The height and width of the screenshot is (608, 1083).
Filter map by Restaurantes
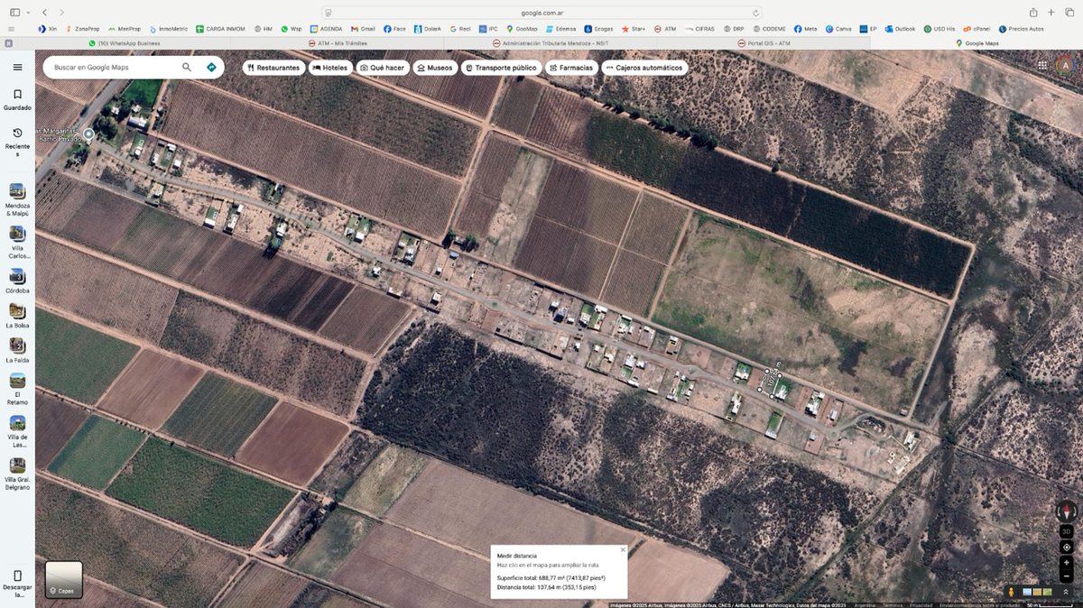tap(272, 68)
